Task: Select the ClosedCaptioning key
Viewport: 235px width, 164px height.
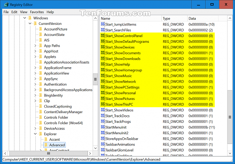Action: coord(58,106)
